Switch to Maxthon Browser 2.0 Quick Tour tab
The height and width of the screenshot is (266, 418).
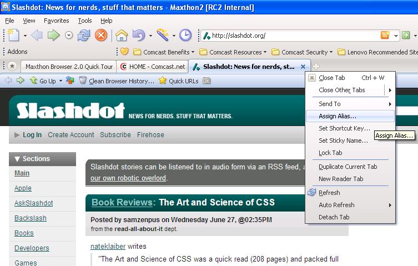pyautogui.click(x=68, y=67)
